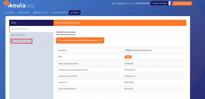
Task: Select Détails du service in sidebar menu
Action: click(31, 29)
